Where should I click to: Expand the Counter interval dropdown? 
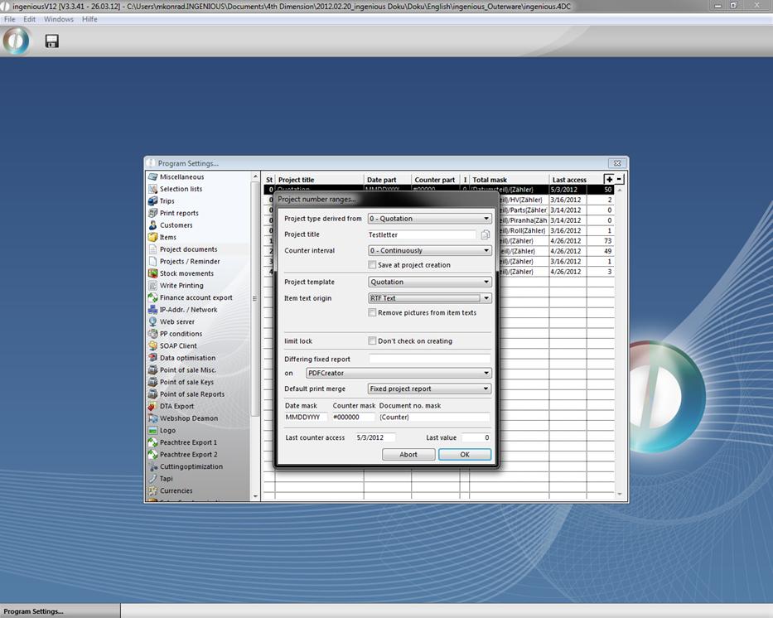[429, 250]
